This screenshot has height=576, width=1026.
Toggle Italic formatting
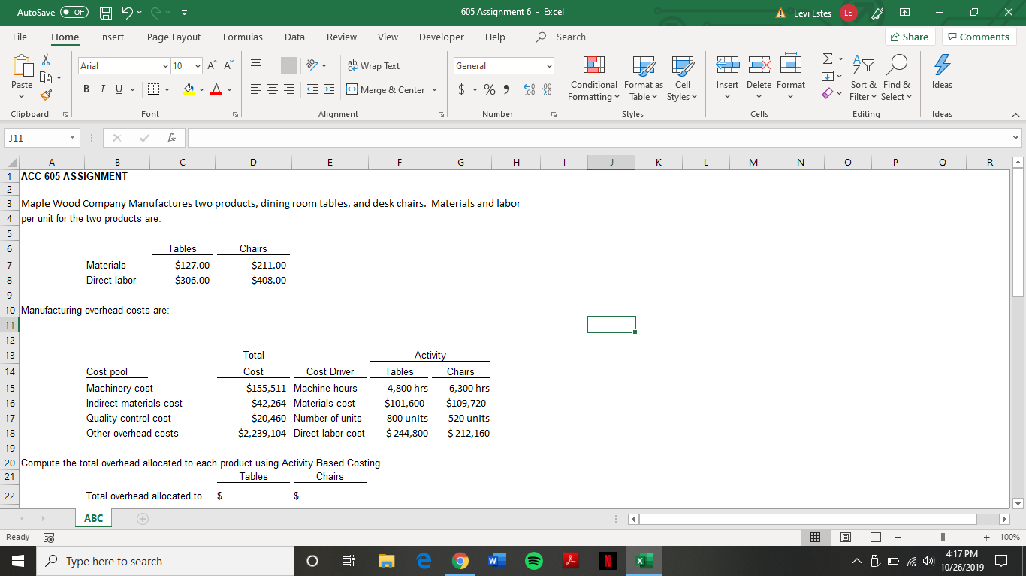point(103,90)
